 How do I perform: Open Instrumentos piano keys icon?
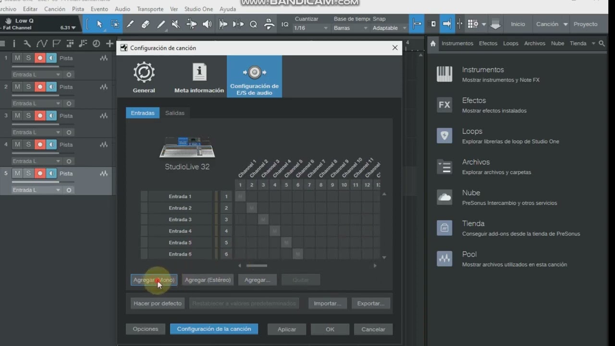point(444,74)
